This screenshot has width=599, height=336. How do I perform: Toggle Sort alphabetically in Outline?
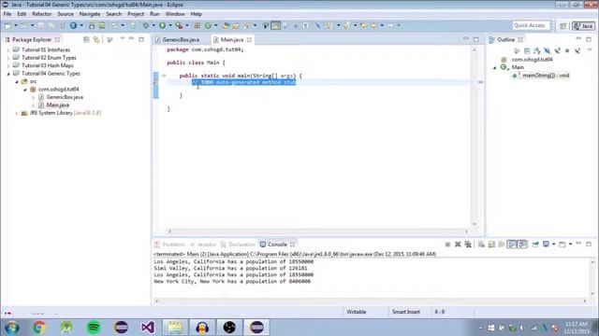pyautogui.click(x=537, y=50)
